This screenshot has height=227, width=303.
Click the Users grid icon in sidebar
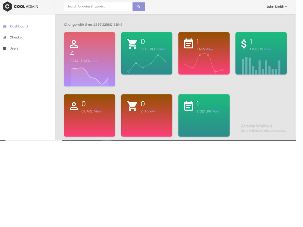(4, 48)
